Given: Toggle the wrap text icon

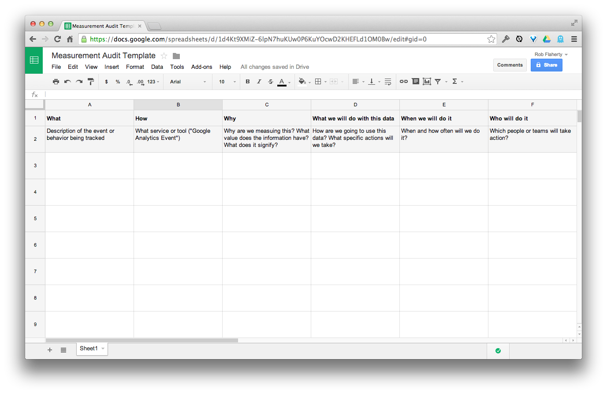Looking at the screenshot, I should tap(388, 82).
